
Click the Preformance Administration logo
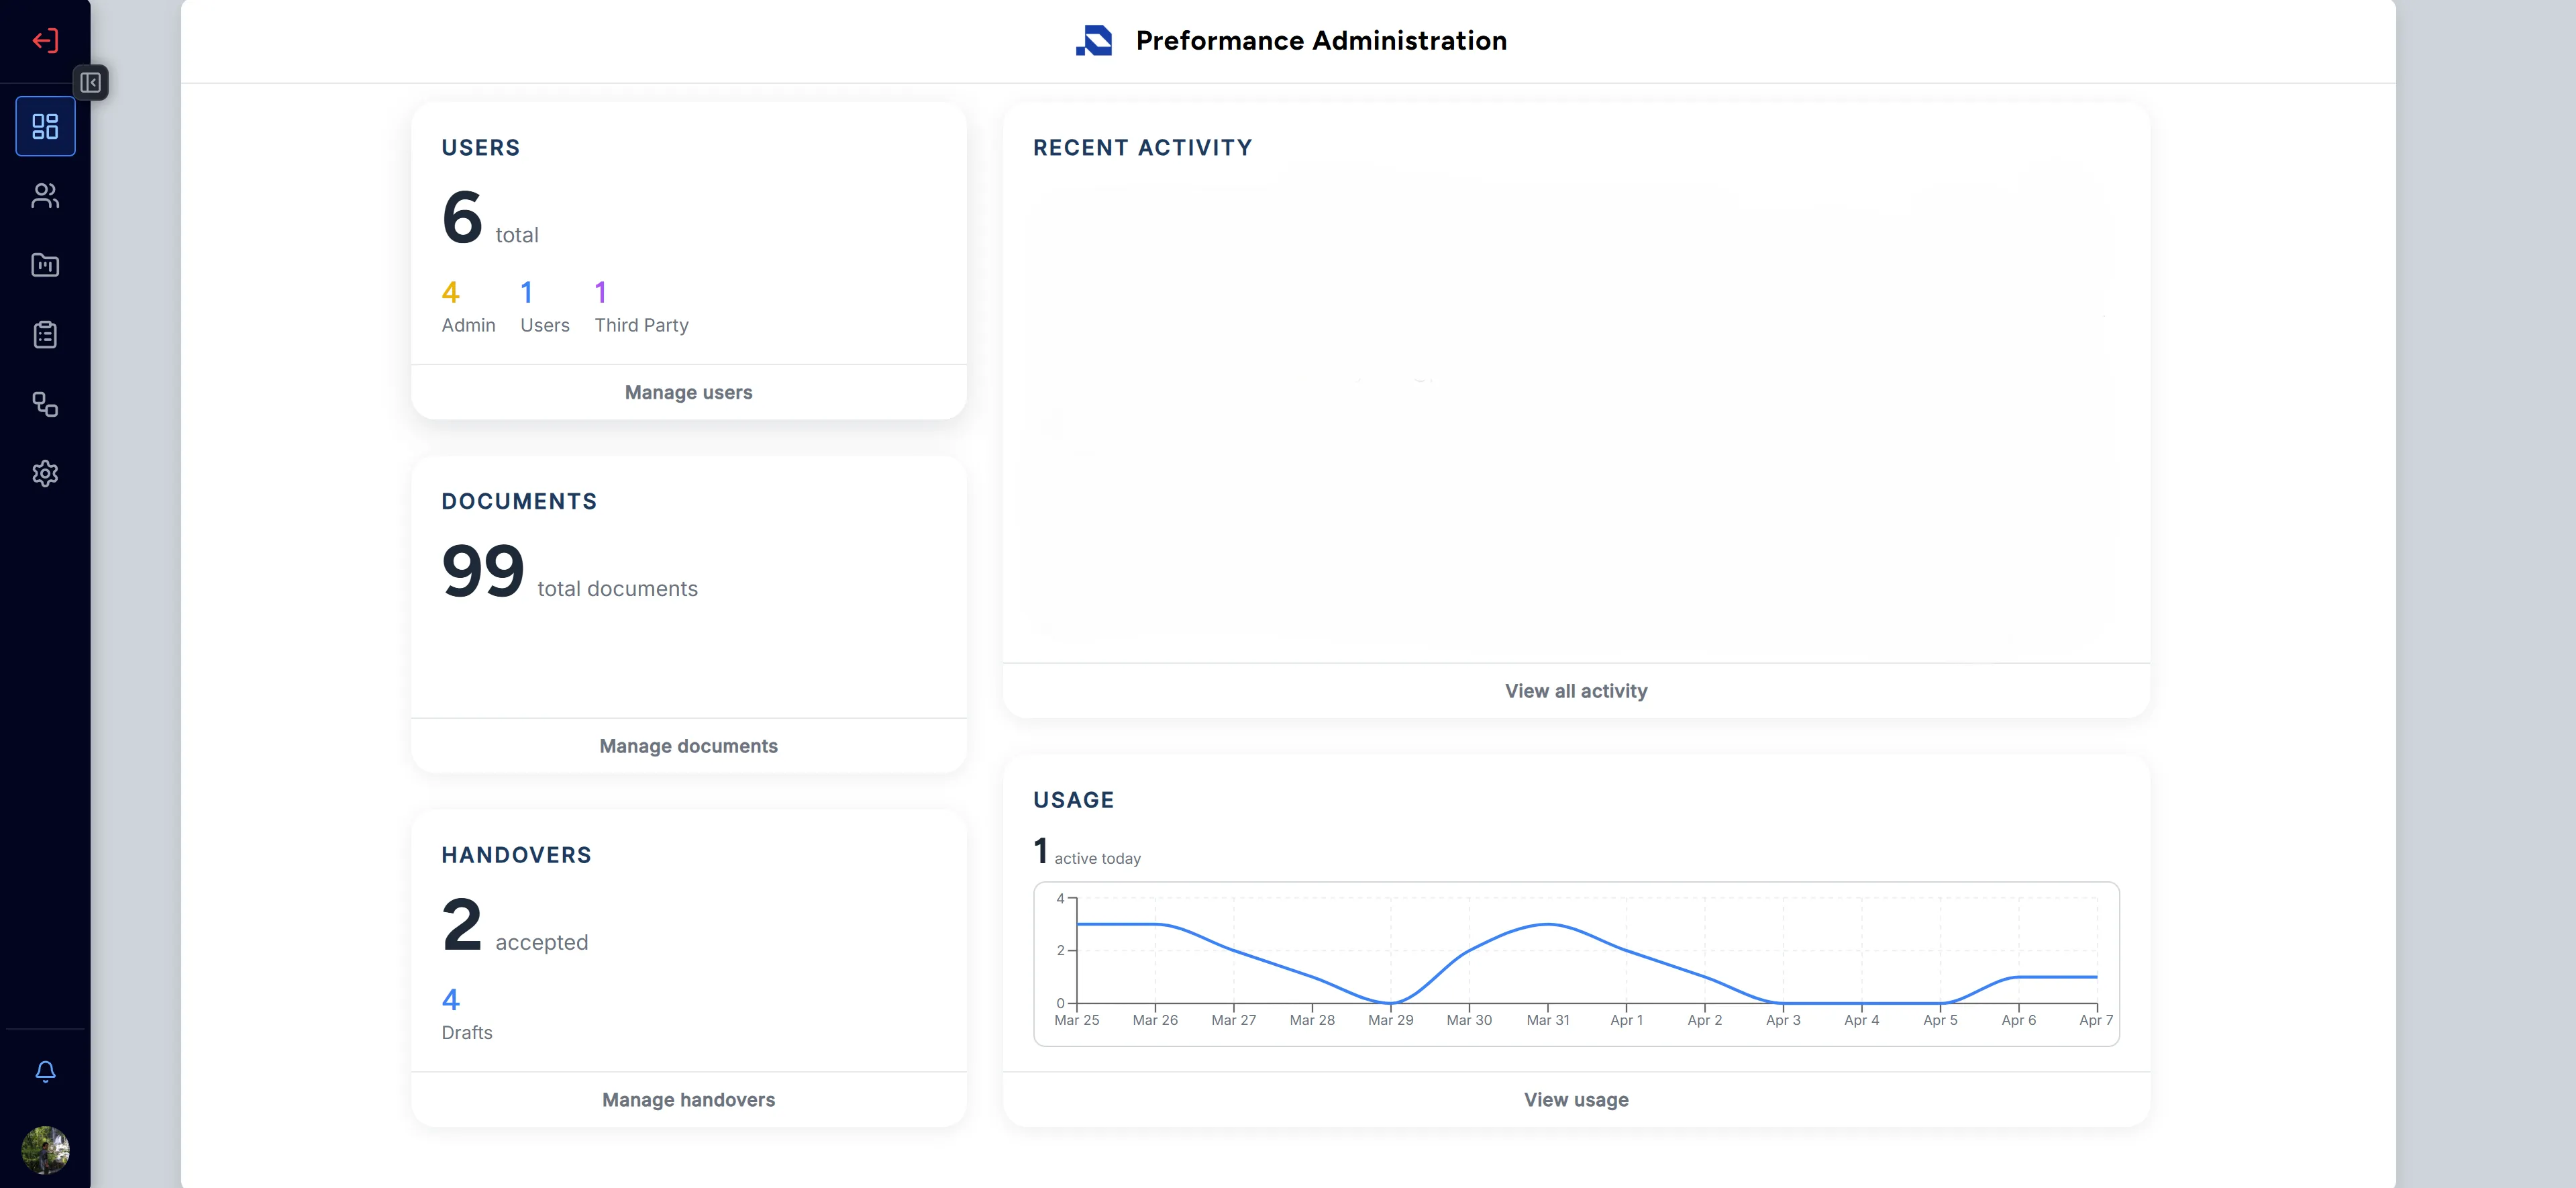click(1094, 40)
